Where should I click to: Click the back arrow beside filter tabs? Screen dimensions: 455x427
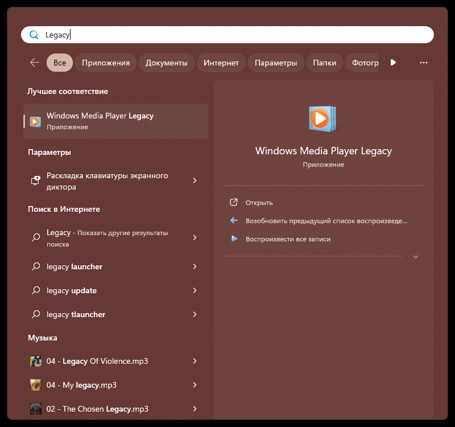[x=35, y=63]
